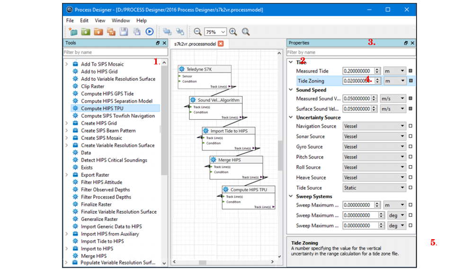This screenshot has width=463, height=270.
Task: Select Filter HIPS Attitude in Tools list
Action: pos(101,182)
